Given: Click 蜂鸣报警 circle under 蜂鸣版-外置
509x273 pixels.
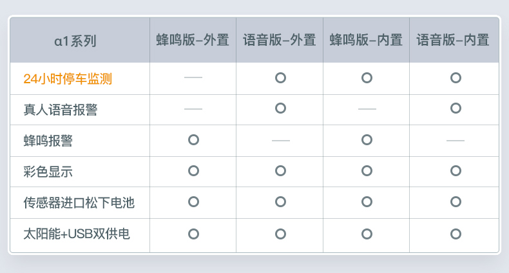Looking at the screenshot, I should 193,139.
